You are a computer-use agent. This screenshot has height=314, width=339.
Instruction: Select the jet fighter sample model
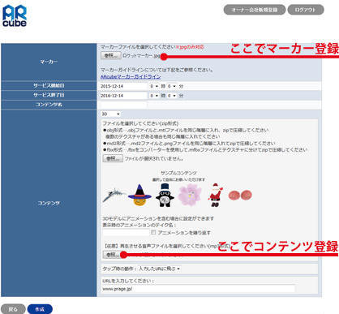pos(114,195)
